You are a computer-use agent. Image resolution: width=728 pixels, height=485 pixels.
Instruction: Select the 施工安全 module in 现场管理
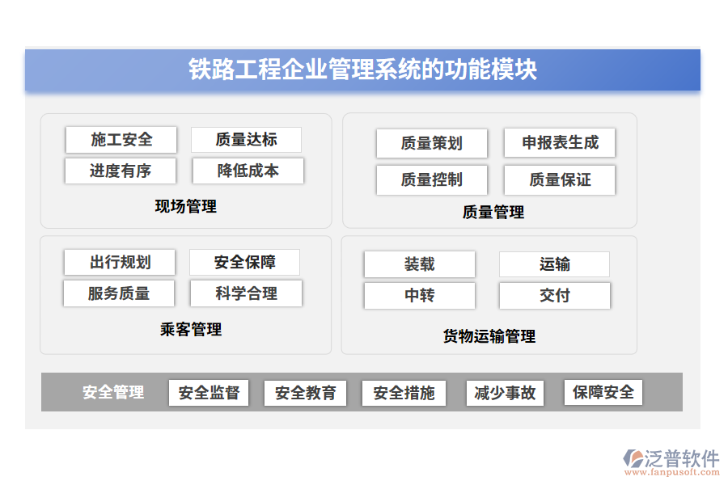120,139
